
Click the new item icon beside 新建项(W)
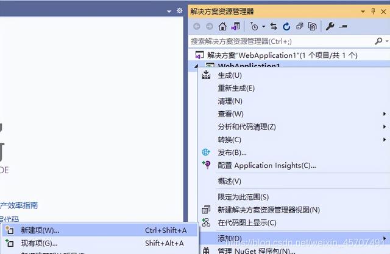[10, 230]
